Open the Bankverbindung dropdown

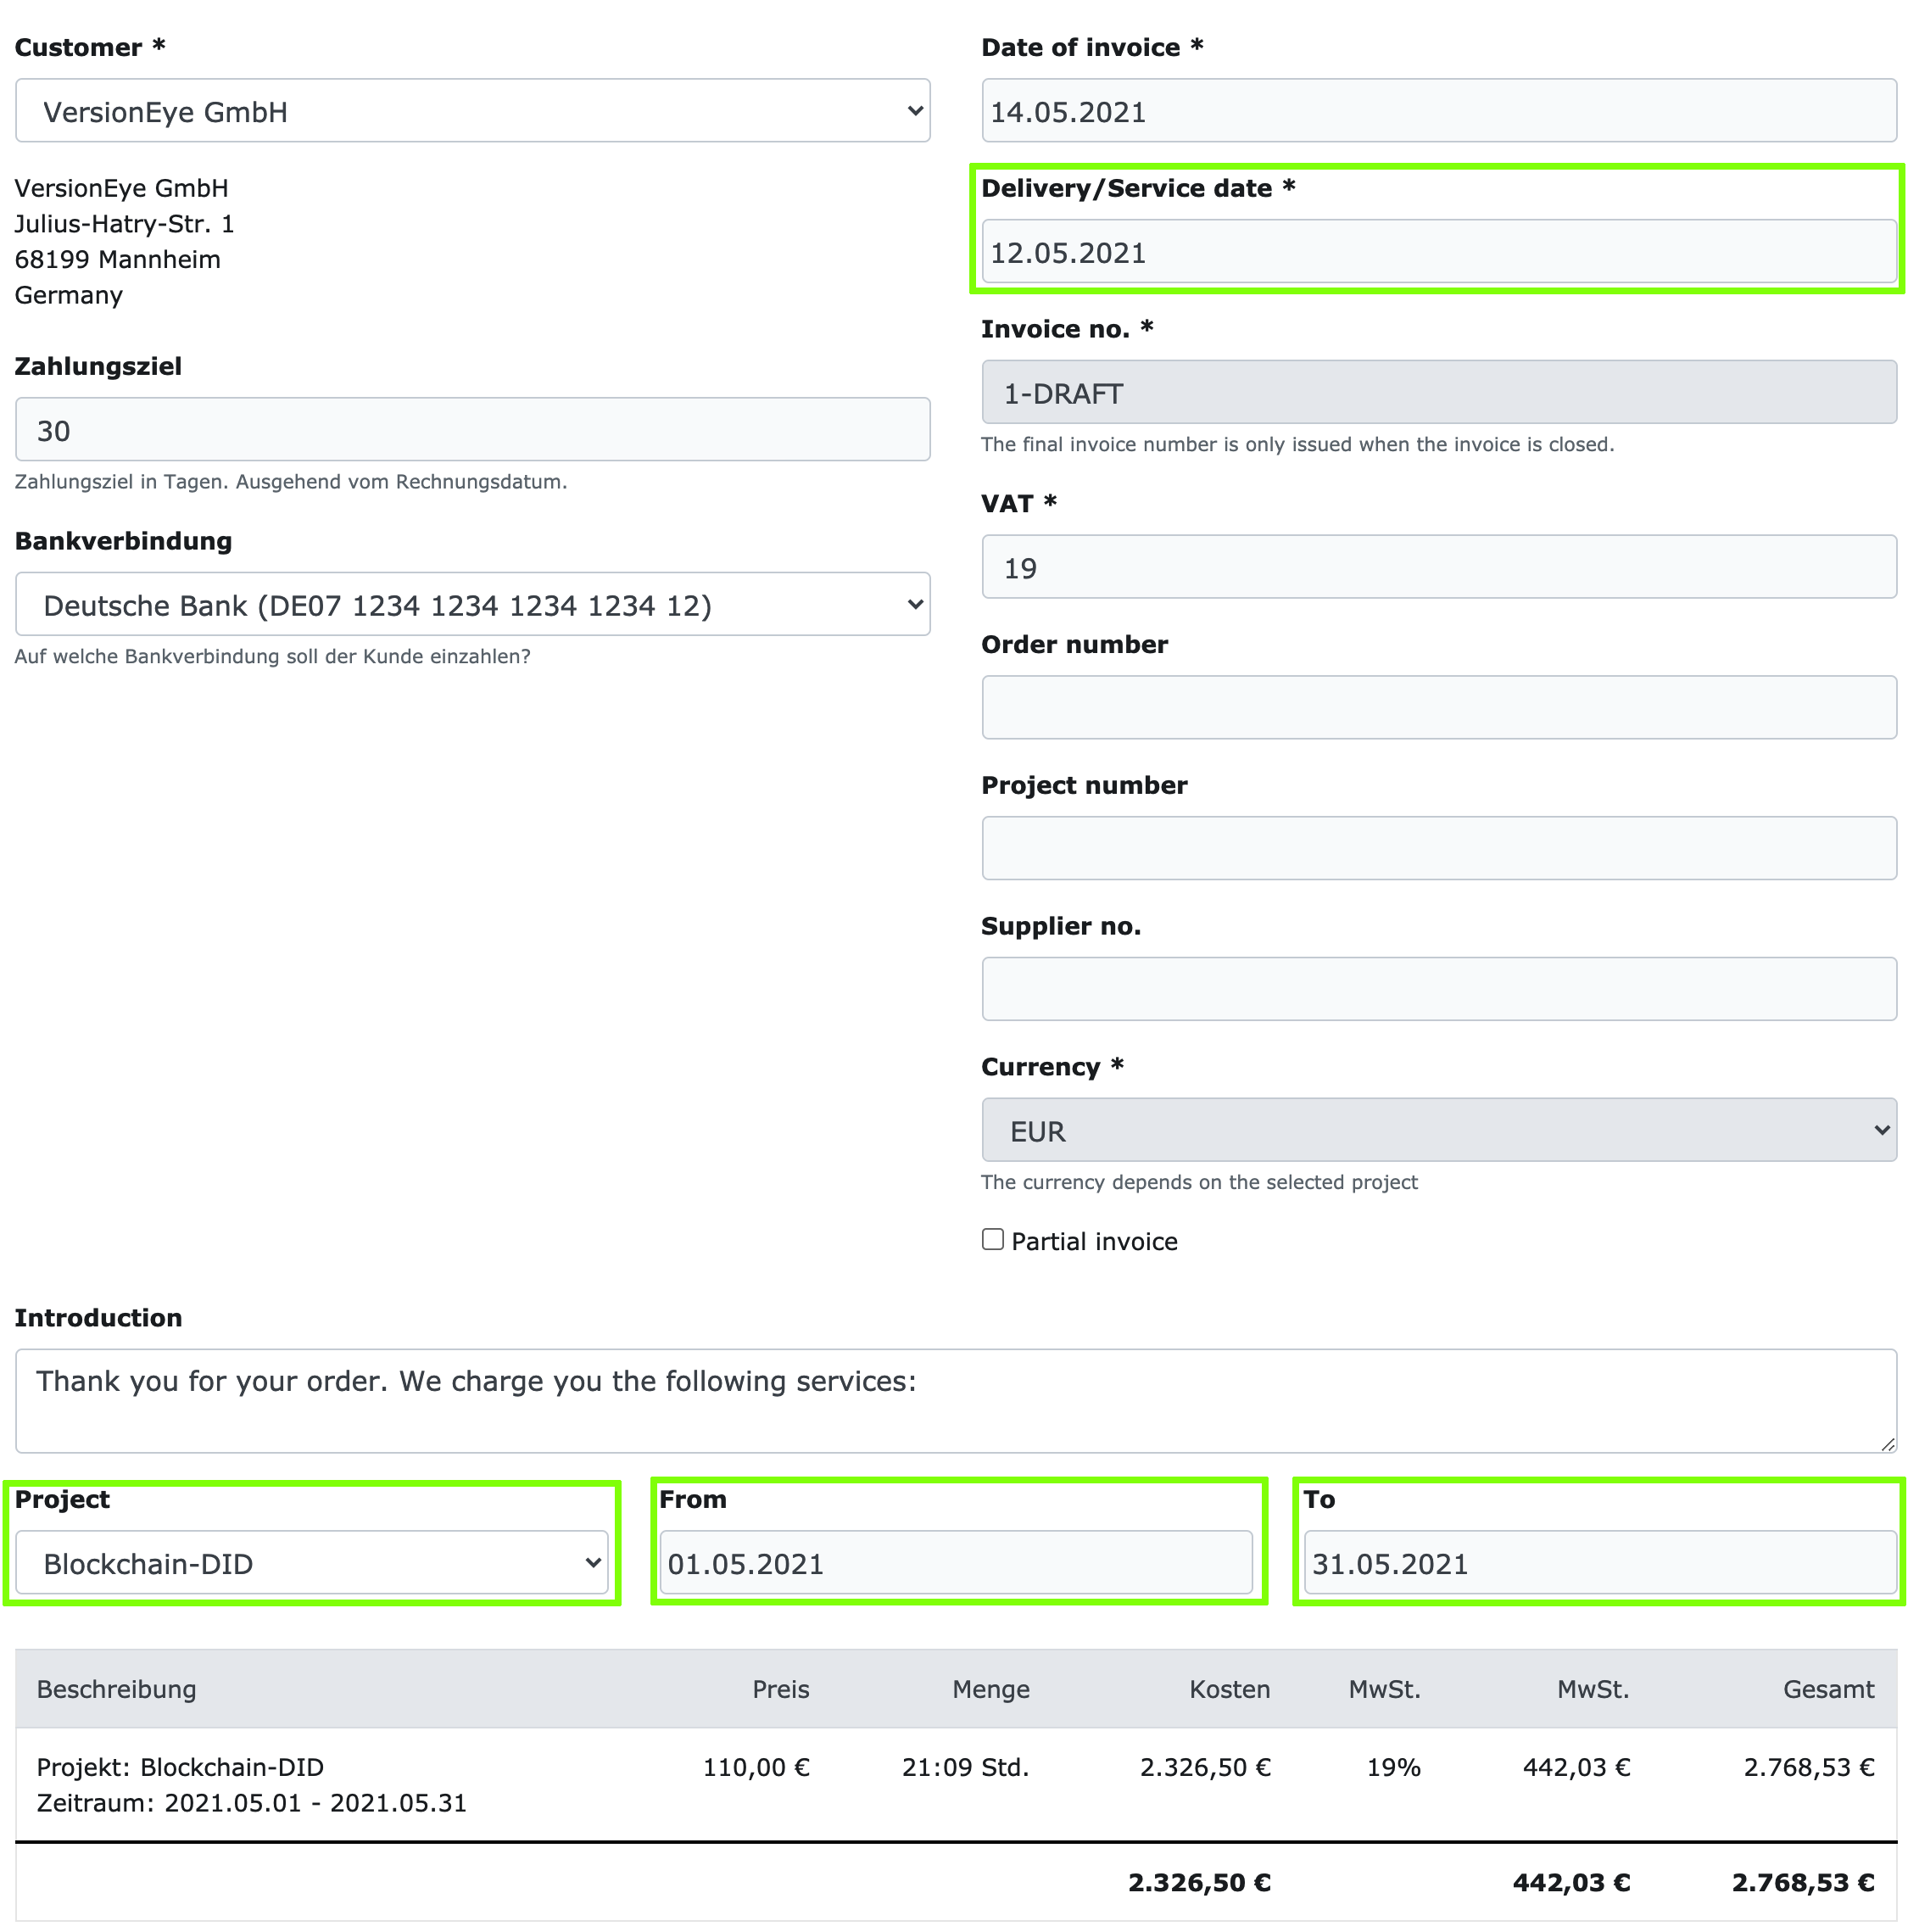(x=472, y=604)
